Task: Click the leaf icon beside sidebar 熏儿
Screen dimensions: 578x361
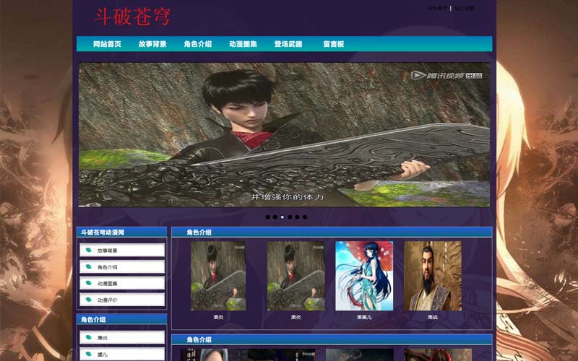Action: coord(89,355)
